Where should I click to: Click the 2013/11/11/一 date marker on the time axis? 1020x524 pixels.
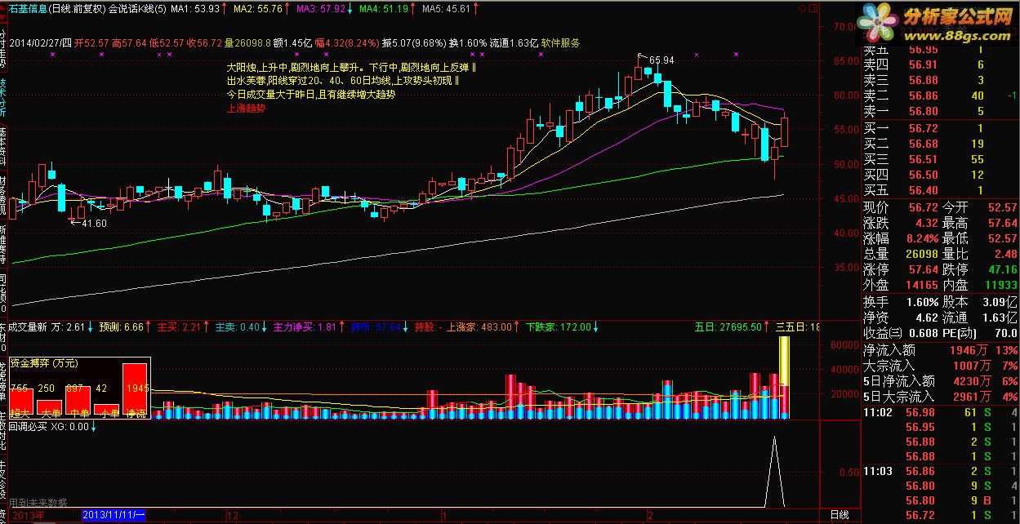pyautogui.click(x=114, y=515)
